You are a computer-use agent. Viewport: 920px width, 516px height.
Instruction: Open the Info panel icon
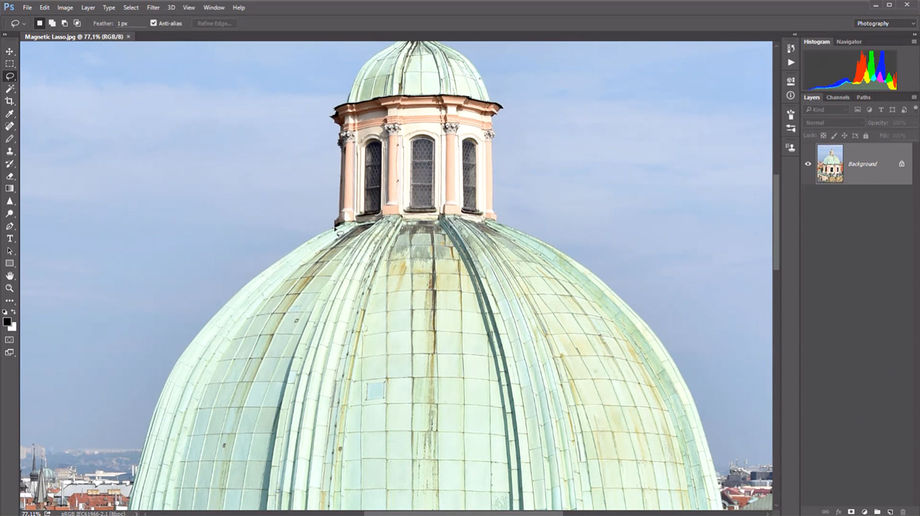coord(791,96)
